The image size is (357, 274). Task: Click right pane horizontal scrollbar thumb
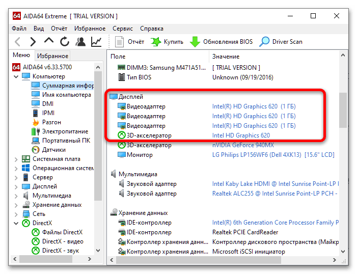(x=199, y=260)
